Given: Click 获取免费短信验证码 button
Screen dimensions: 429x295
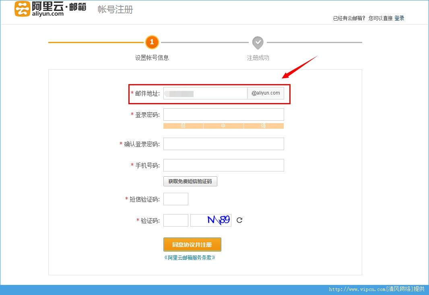Looking at the screenshot, I should tap(190, 182).
